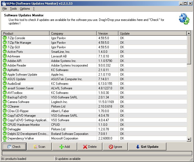Open the Tools menu
Viewport: 194px width, 162px height.
[13, 9]
